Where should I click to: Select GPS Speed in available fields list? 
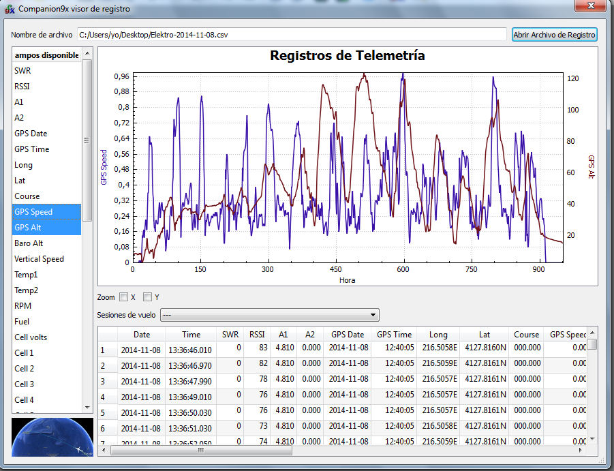click(x=46, y=212)
